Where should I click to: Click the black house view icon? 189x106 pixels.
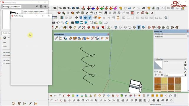87,13
